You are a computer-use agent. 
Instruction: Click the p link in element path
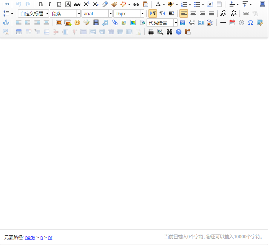click(x=41, y=238)
